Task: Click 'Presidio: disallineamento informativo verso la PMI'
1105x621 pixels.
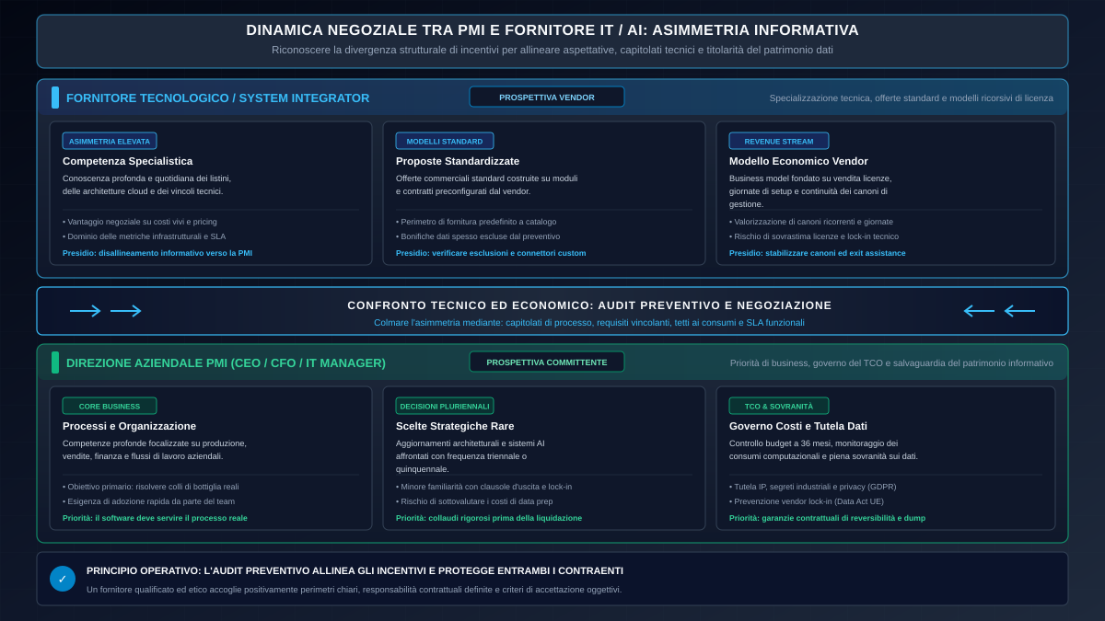Action: pyautogui.click(x=157, y=253)
